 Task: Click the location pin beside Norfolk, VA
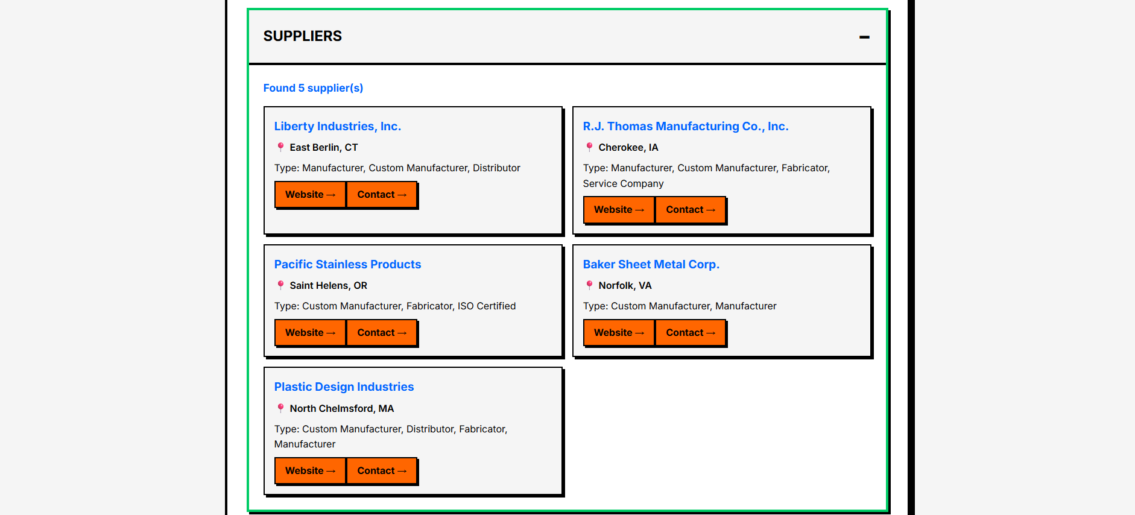(x=589, y=285)
